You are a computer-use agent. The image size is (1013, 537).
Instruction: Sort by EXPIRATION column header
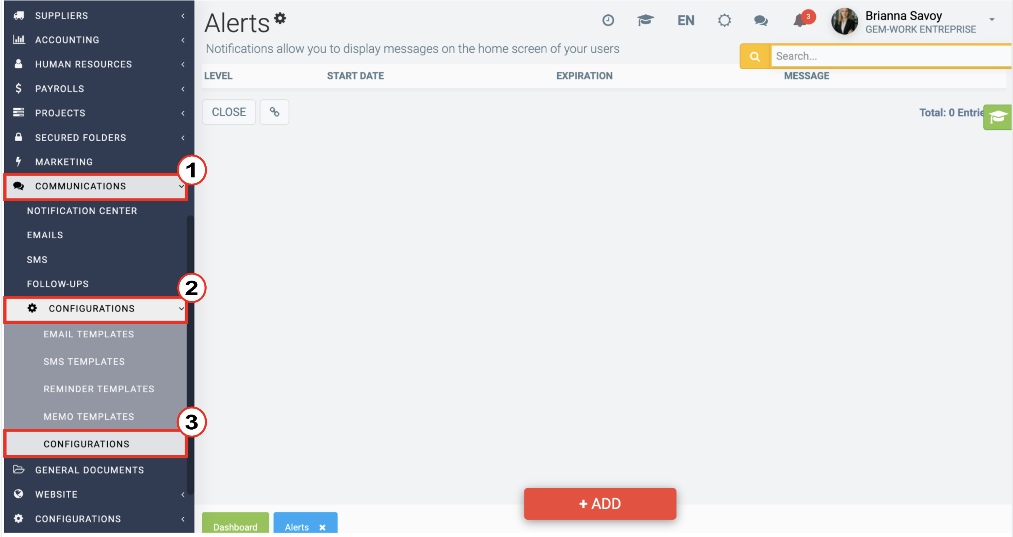coord(584,76)
